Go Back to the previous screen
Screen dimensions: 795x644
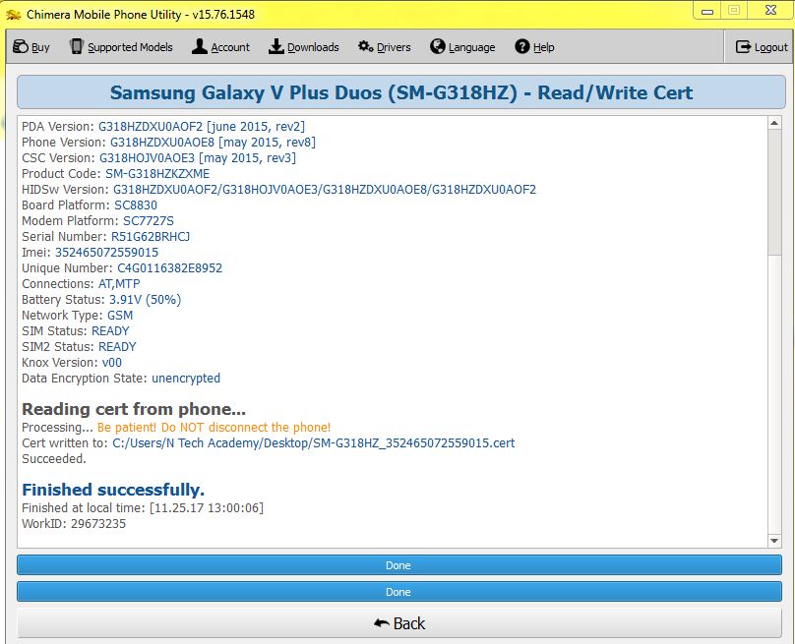tap(399, 623)
